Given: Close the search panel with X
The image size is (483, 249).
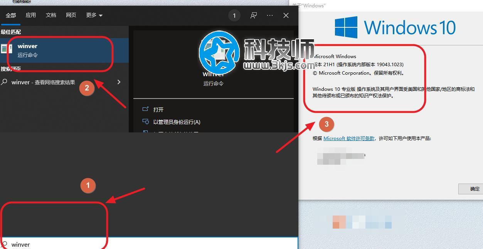Looking at the screenshot, I should pos(286,15).
